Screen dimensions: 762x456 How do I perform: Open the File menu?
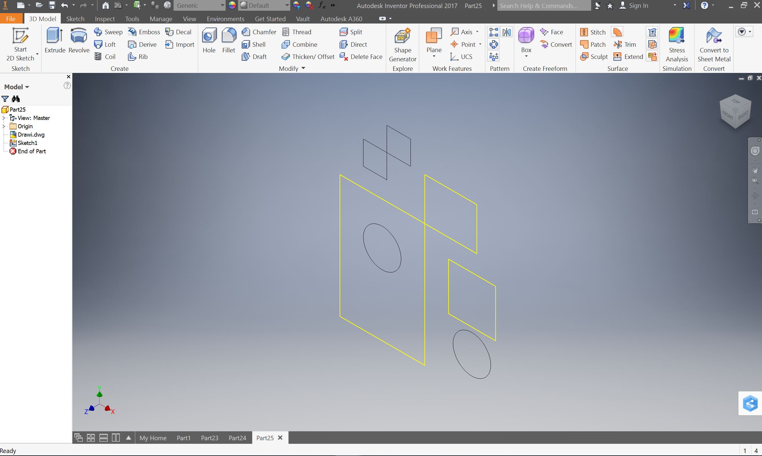tap(11, 19)
